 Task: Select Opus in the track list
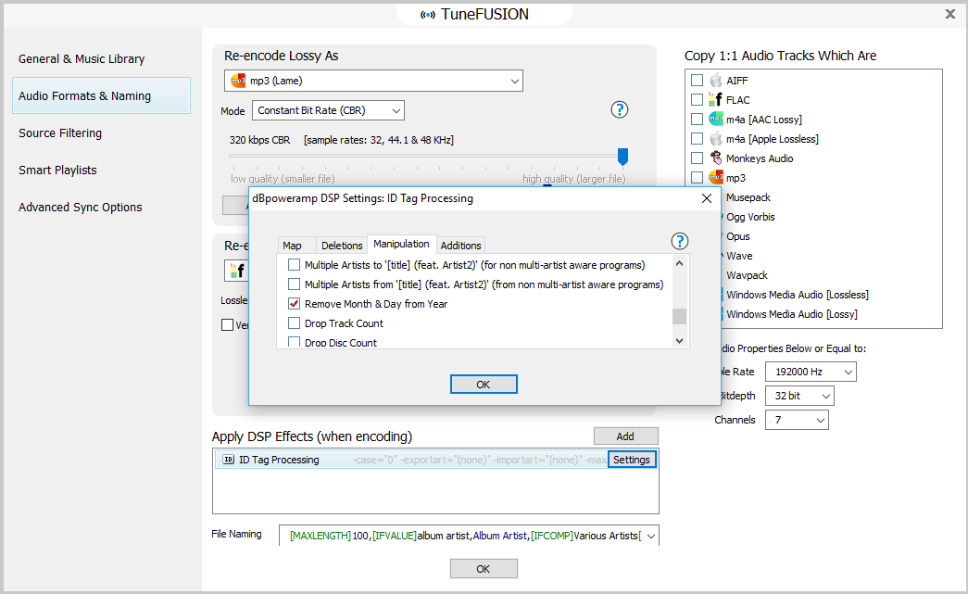click(x=737, y=236)
